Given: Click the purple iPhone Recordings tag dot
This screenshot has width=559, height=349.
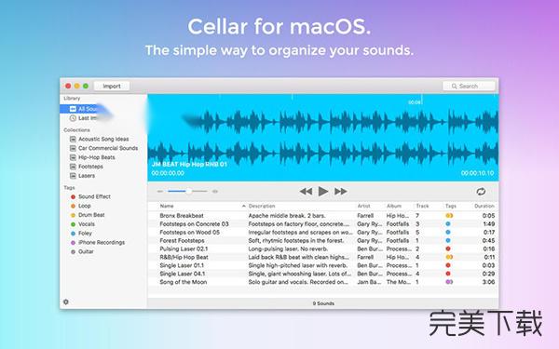Looking at the screenshot, I should (73, 243).
